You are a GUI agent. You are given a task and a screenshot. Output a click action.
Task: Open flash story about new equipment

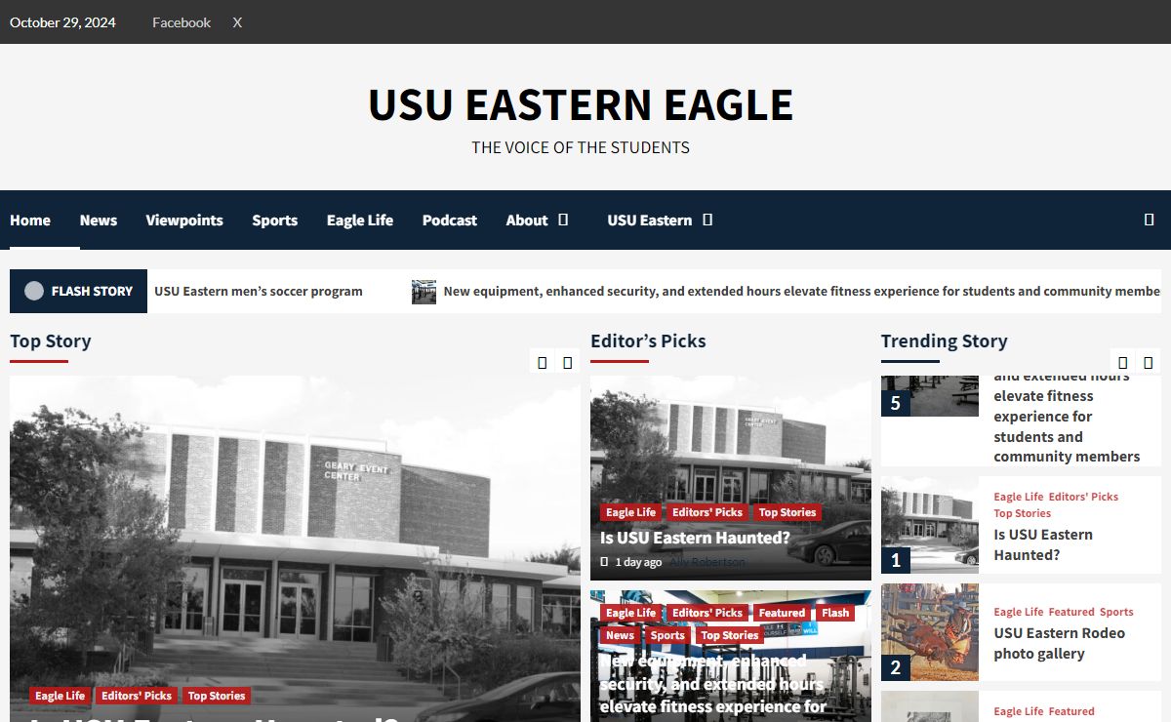802,291
